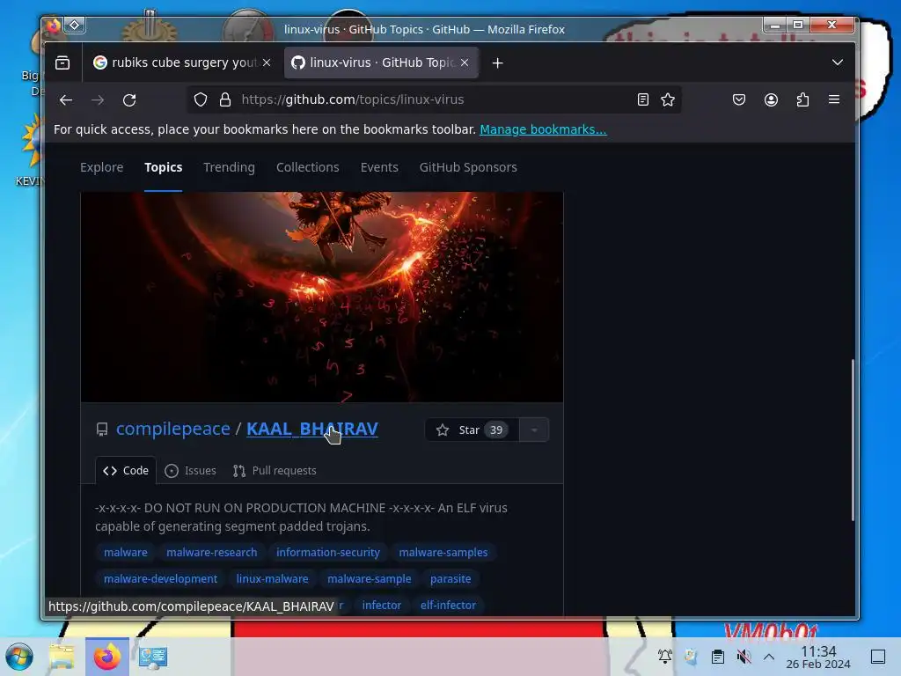Open the taskbar system settings app icon
This screenshot has height=676, width=901.
click(x=152, y=657)
